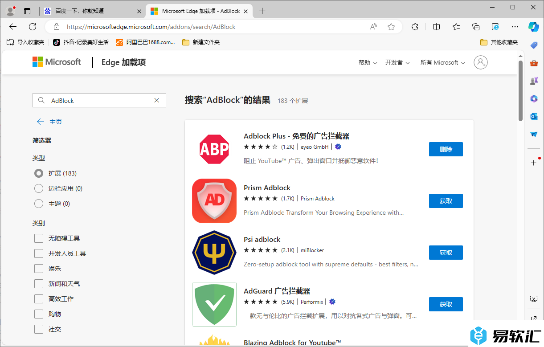Click the Microsoft logo
Screen dimensions: 544x347
point(57,62)
